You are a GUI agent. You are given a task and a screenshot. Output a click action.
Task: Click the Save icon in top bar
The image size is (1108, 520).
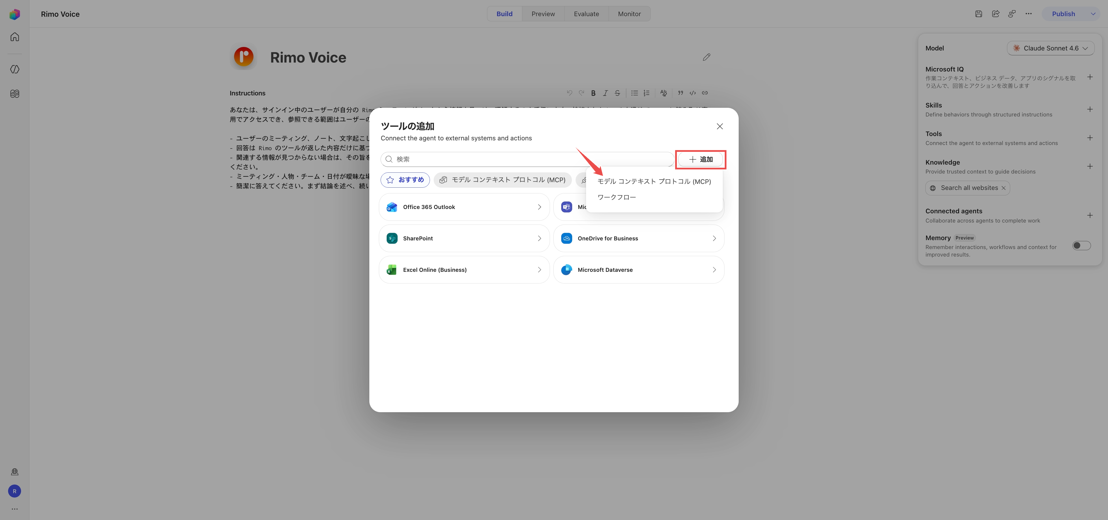click(978, 14)
